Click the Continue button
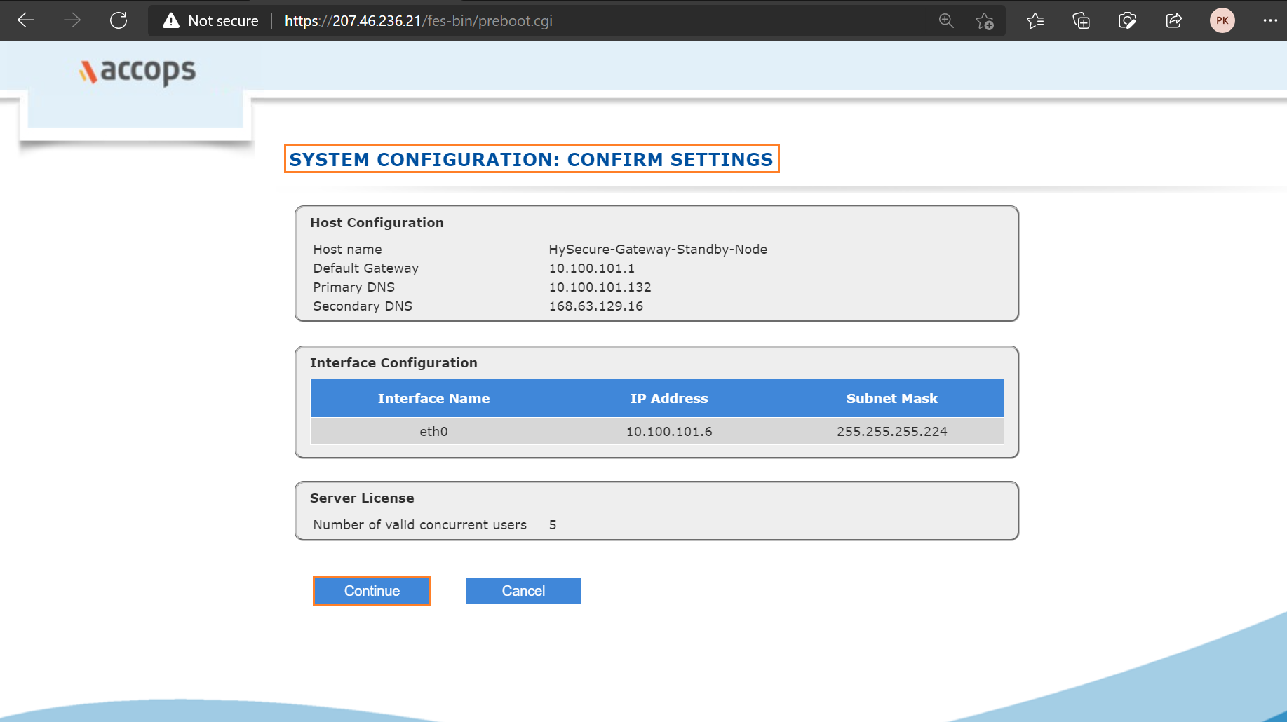Viewport: 1287px width, 722px height. click(372, 591)
